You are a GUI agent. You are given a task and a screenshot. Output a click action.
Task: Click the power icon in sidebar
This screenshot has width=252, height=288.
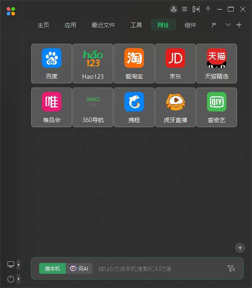coord(11,279)
